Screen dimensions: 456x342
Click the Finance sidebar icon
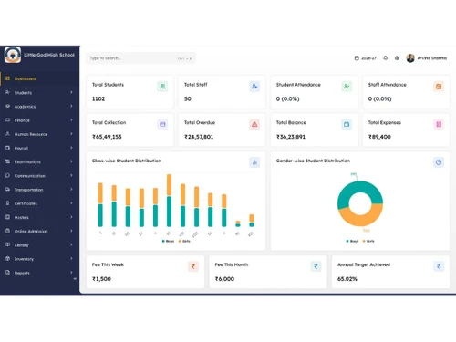click(x=7, y=120)
